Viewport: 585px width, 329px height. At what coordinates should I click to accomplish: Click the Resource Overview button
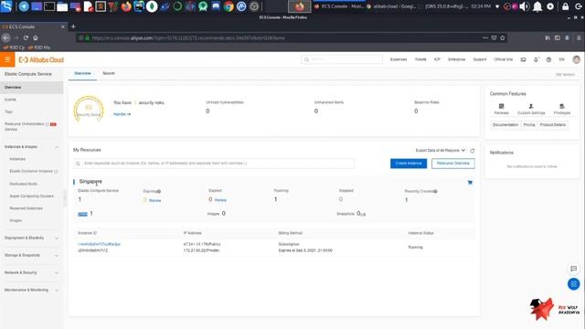pyautogui.click(x=453, y=164)
